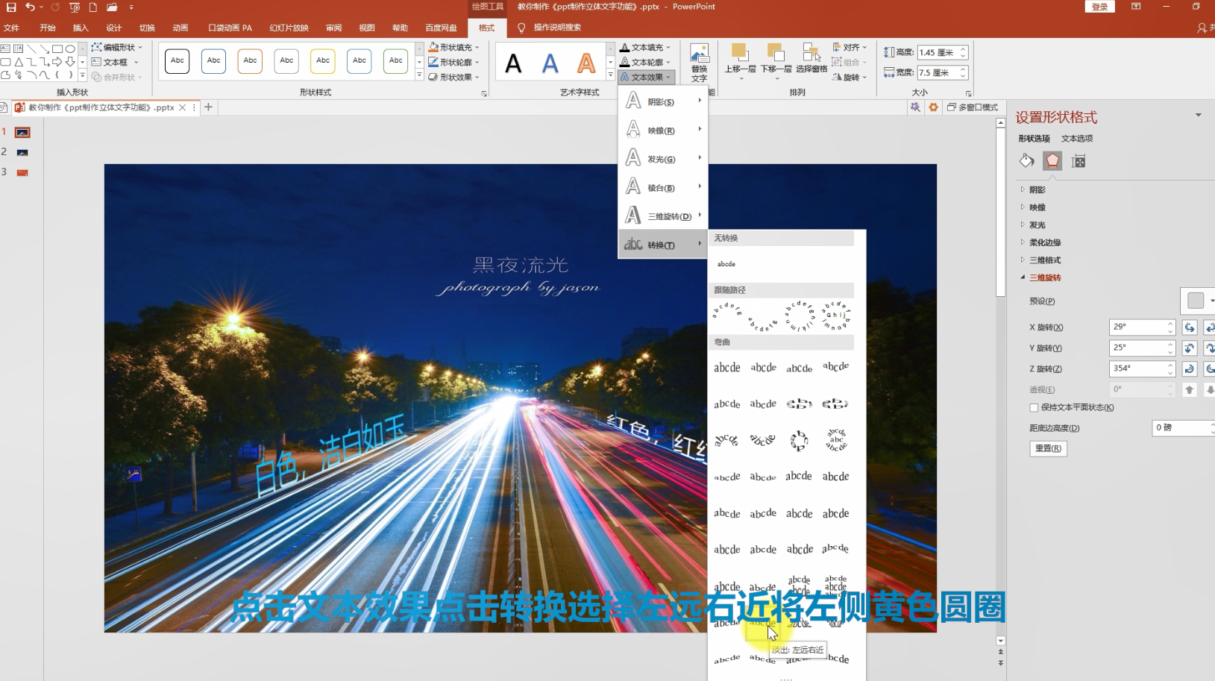Select slide 2 thumbnail in slide panel
Viewport: 1215px width, 681px height.
click(x=22, y=152)
